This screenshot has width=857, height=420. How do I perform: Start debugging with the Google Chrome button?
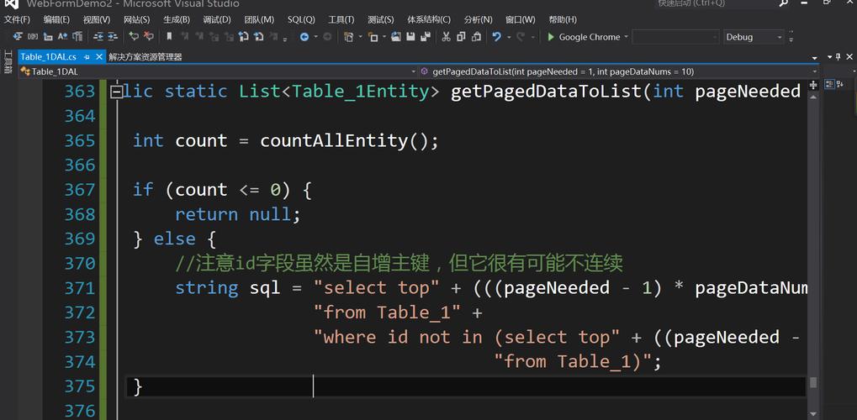[584, 37]
